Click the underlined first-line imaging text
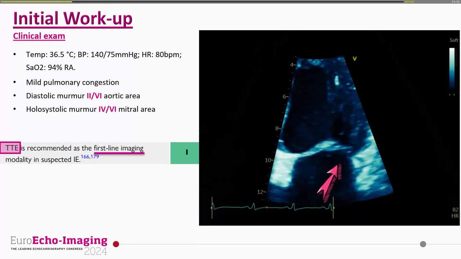The width and height of the screenshot is (461, 259). pos(118,148)
